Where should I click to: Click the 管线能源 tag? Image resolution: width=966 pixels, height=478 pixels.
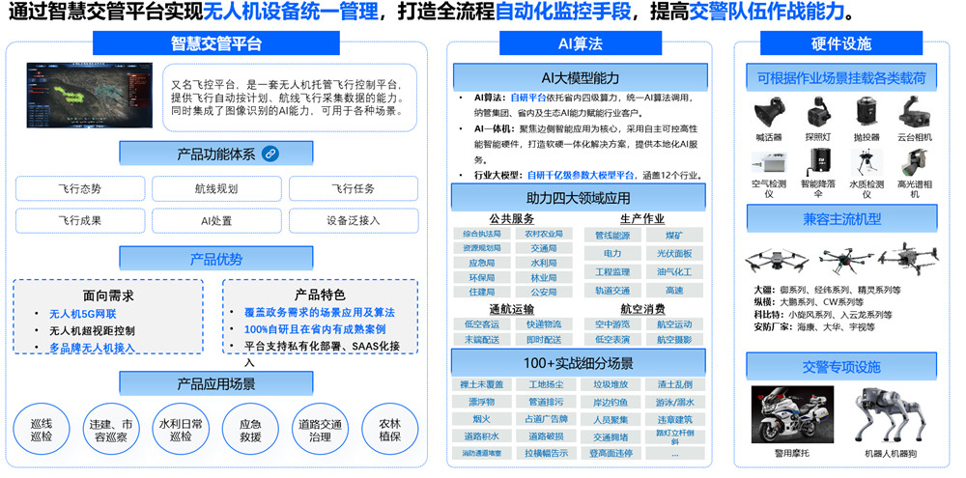(612, 236)
